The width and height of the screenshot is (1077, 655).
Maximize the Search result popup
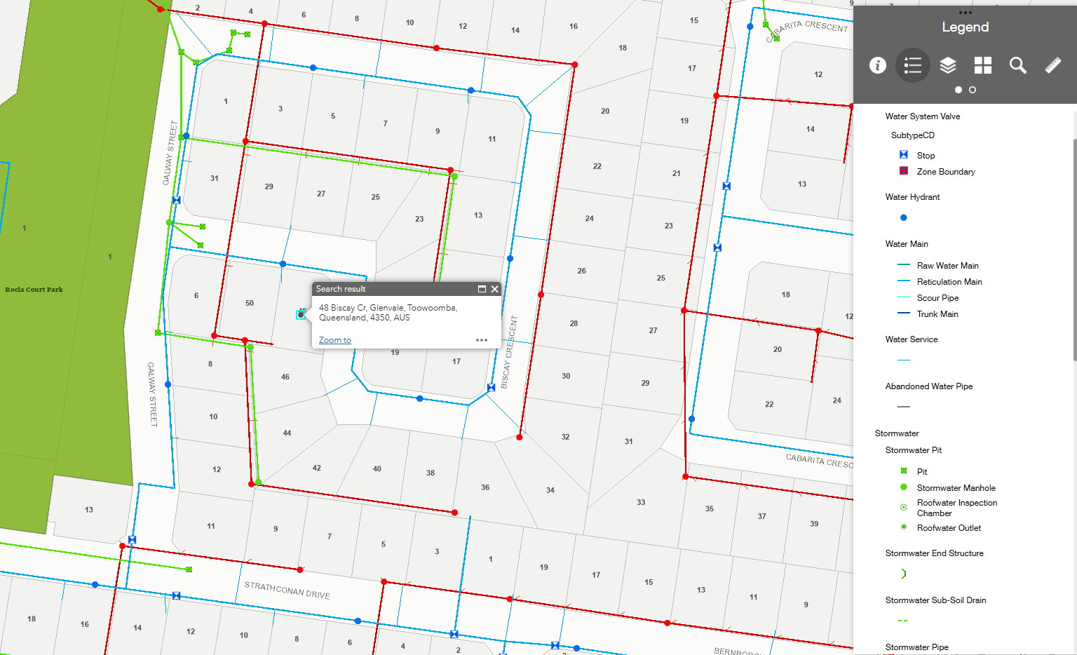tap(482, 289)
